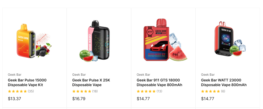Click the $13.37 price
The width and height of the screenshot is (263, 109).
click(14, 99)
